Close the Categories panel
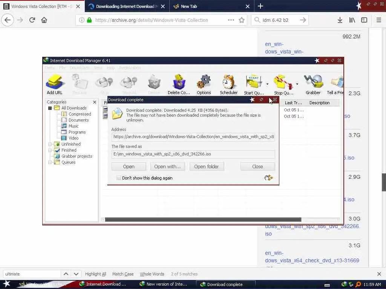Screen dimensions: 386x289 click(95, 102)
